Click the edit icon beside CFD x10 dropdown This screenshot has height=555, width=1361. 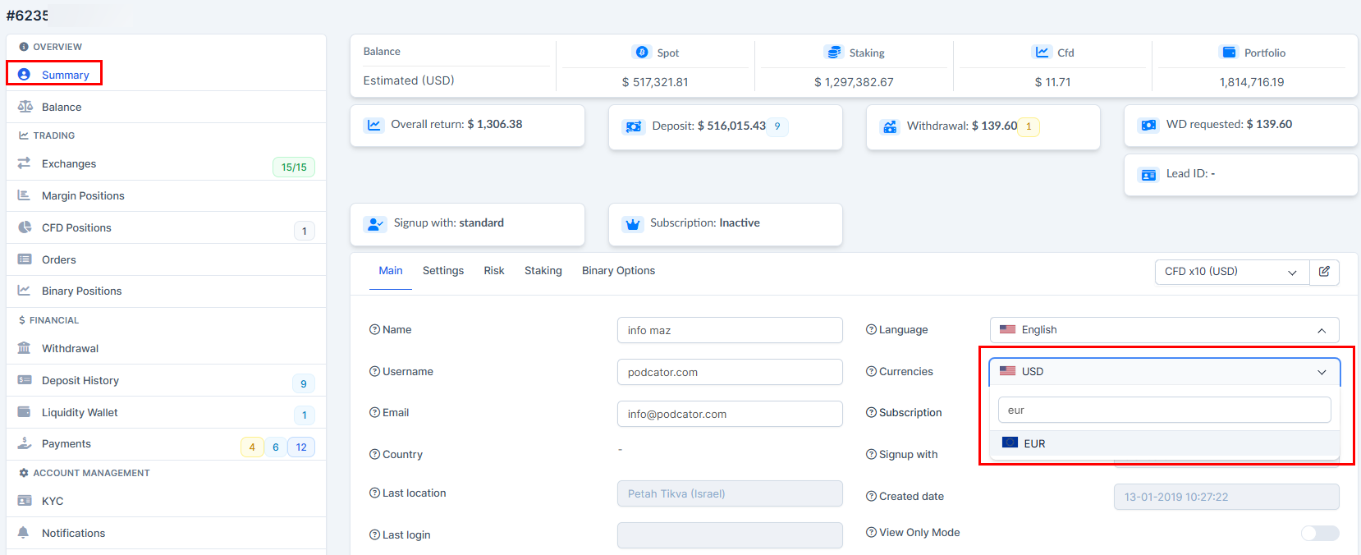click(x=1324, y=272)
